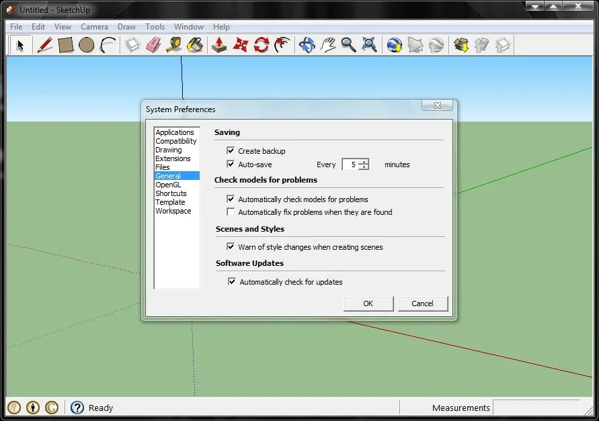Select the pink Eraser tool
Image resolution: width=599 pixels, height=421 pixels.
click(153, 45)
